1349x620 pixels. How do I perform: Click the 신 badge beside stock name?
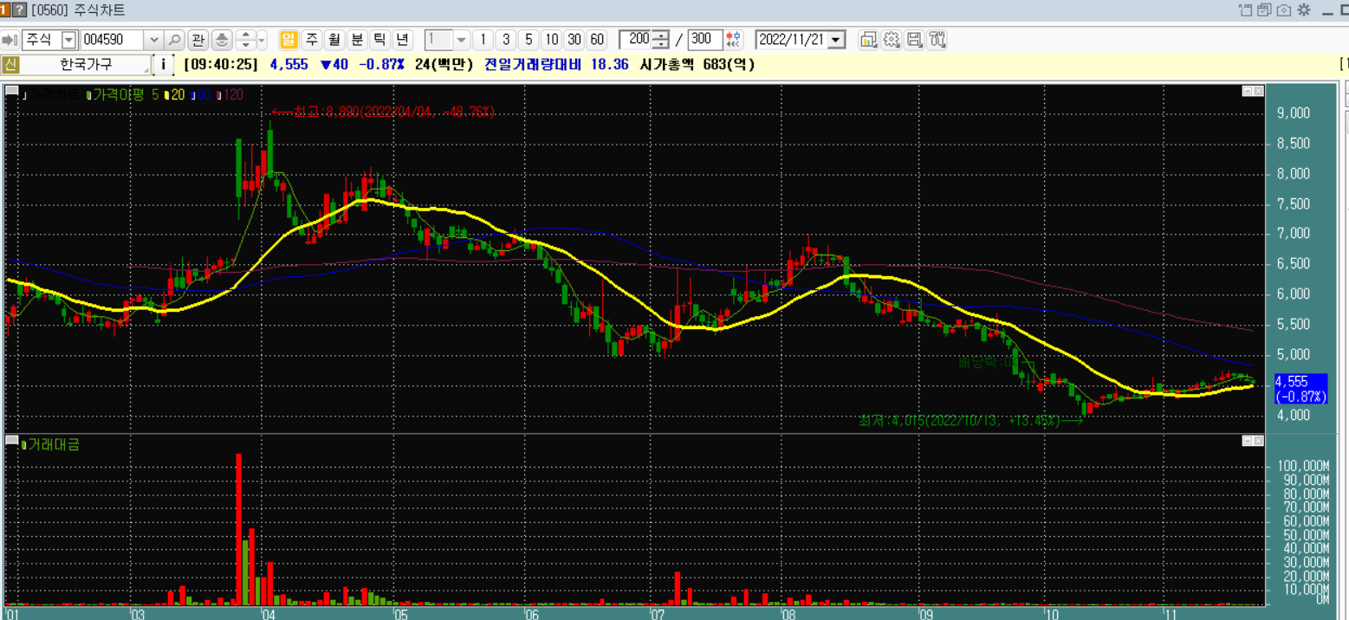[x=10, y=65]
